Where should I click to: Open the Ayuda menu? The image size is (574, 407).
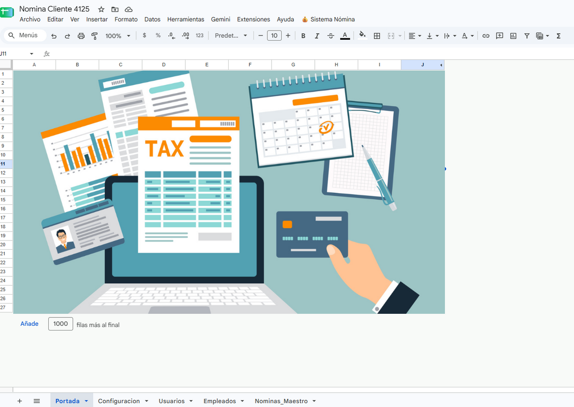[286, 20]
